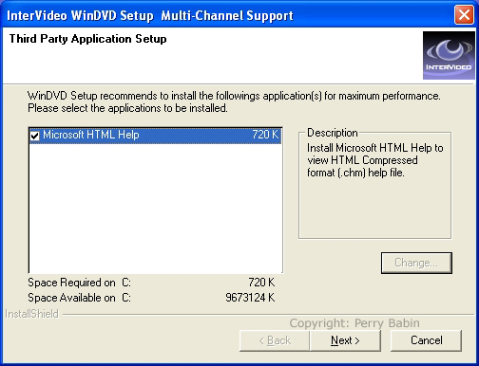Click the 720 K required space value
The width and height of the screenshot is (479, 366).
(261, 283)
